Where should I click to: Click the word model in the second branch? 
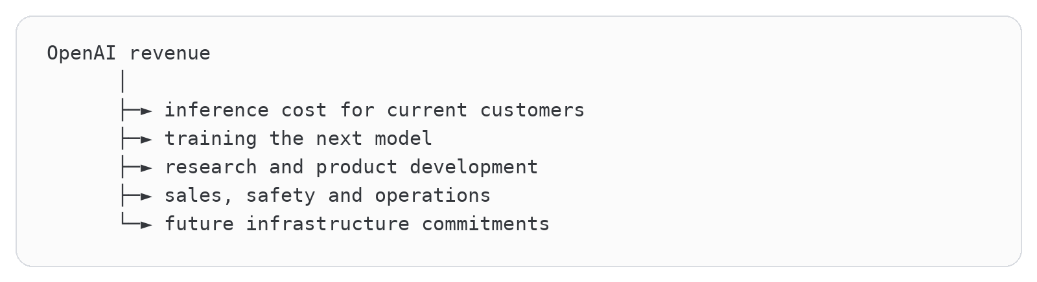click(403, 138)
